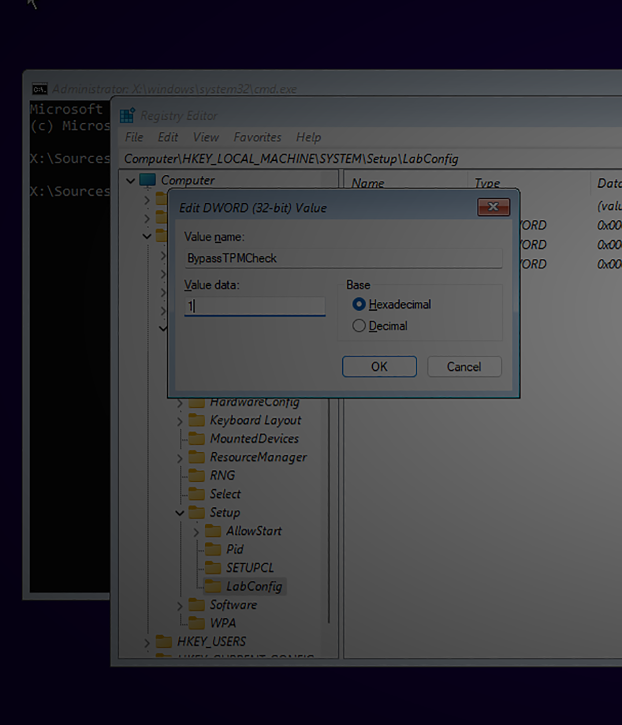
Task: Expand the ResourceManager tree node
Action: [x=179, y=457]
